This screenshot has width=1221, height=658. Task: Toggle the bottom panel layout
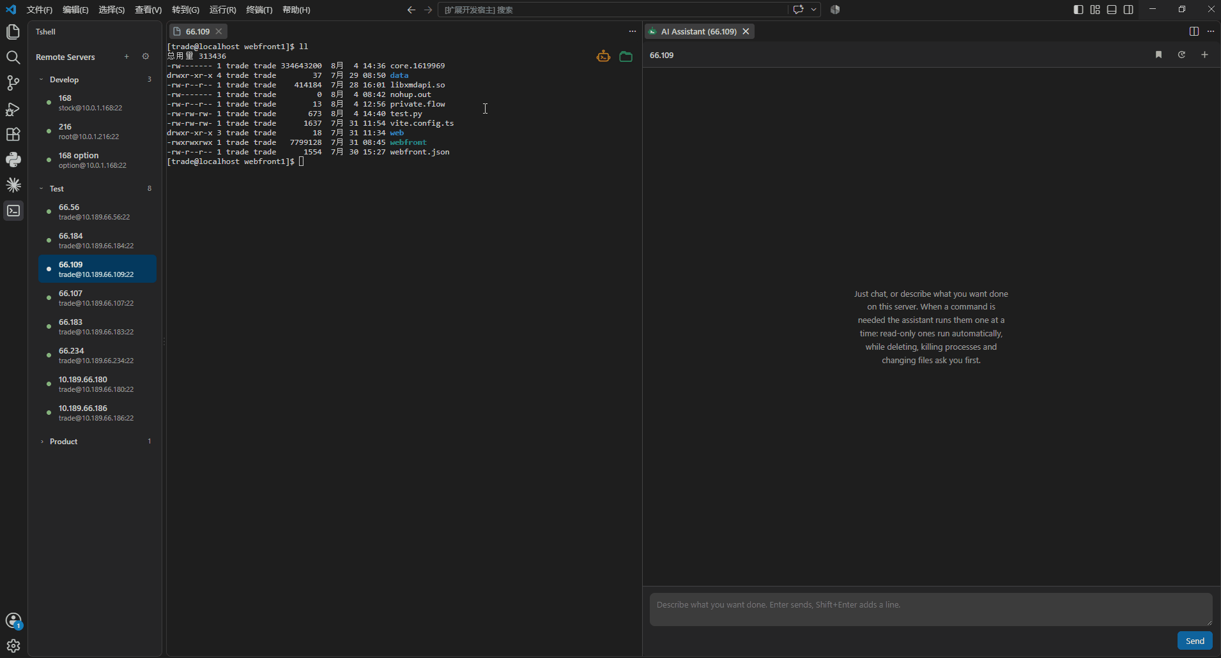[1112, 10]
